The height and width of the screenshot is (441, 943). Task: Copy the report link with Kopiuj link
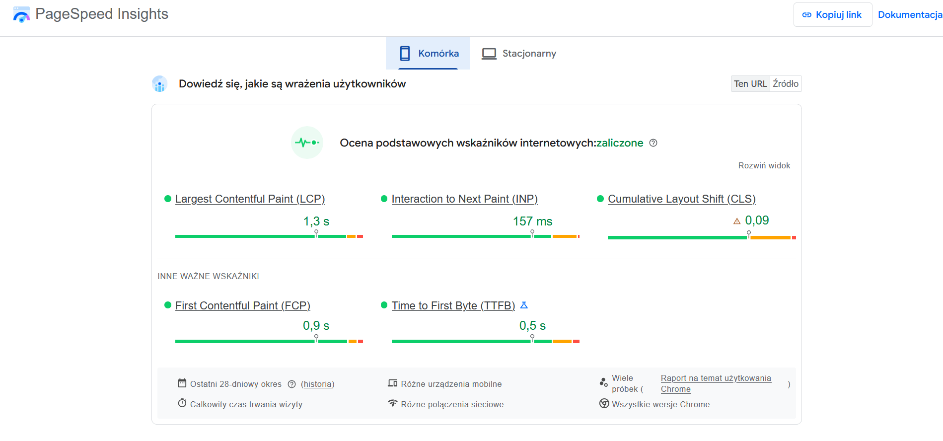(833, 15)
